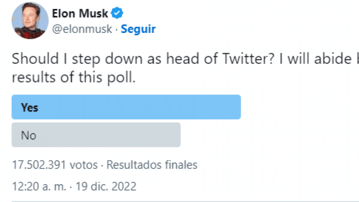
Task: Click the bold "Yes" label inside the bar
Action: [x=29, y=107]
